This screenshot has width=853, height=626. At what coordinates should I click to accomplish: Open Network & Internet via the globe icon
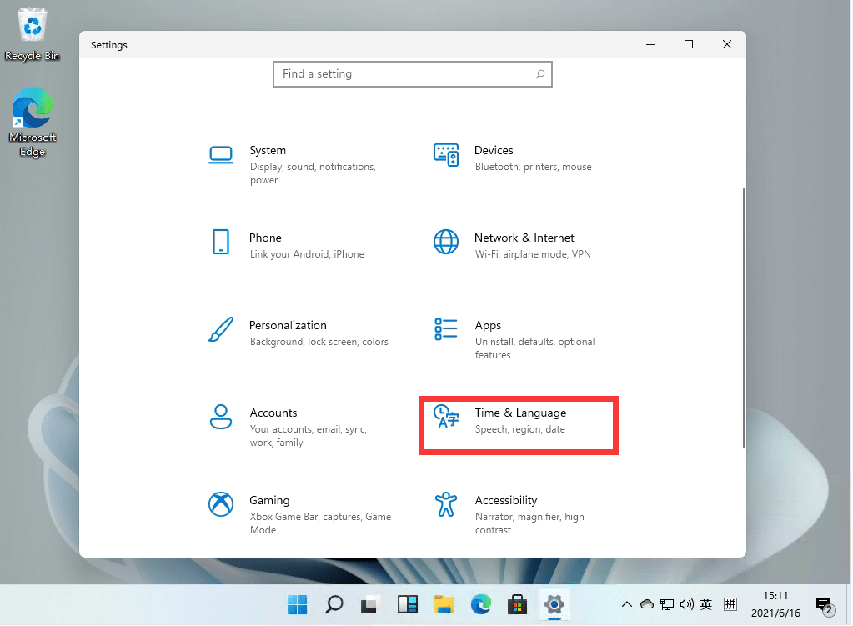click(446, 243)
